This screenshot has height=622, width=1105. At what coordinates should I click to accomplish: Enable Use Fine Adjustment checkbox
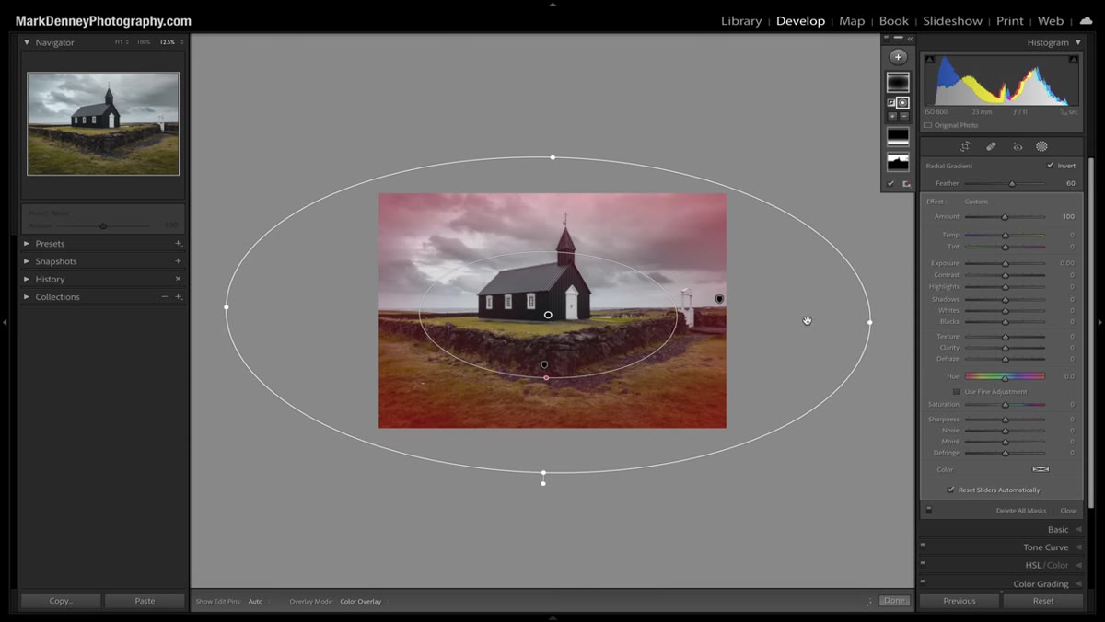pyautogui.click(x=956, y=392)
